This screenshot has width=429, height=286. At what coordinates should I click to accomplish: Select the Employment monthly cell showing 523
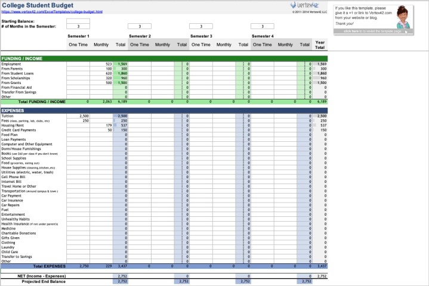point(101,64)
